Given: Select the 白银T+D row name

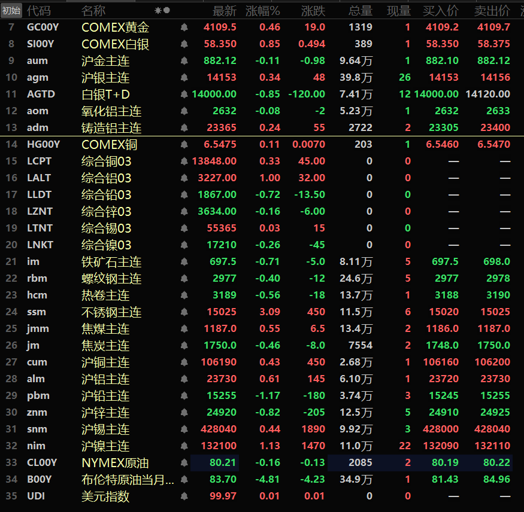Looking at the screenshot, I should pyautogui.click(x=105, y=95).
